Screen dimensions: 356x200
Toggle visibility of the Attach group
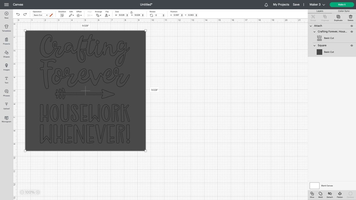click(x=352, y=26)
